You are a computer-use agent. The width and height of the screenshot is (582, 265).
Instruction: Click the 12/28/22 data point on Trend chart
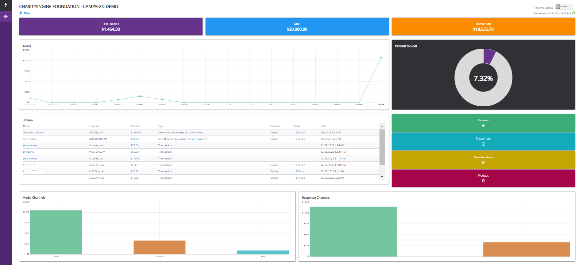point(140,96)
